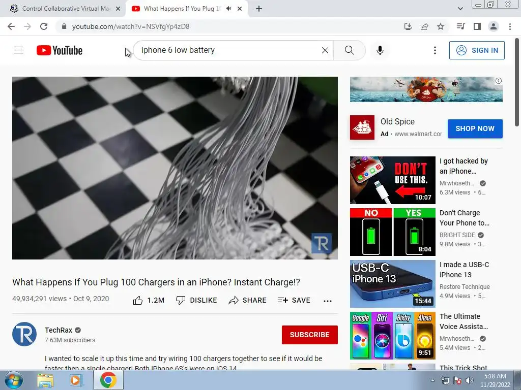
Task: Open the ad info icon on the banner
Action: click(499, 81)
